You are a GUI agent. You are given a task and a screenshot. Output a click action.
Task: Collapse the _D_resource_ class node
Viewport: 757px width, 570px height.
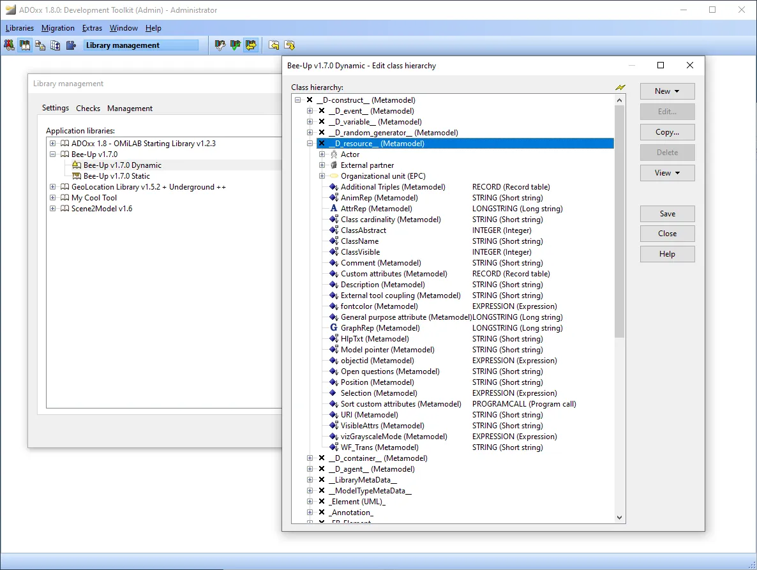[x=310, y=144]
